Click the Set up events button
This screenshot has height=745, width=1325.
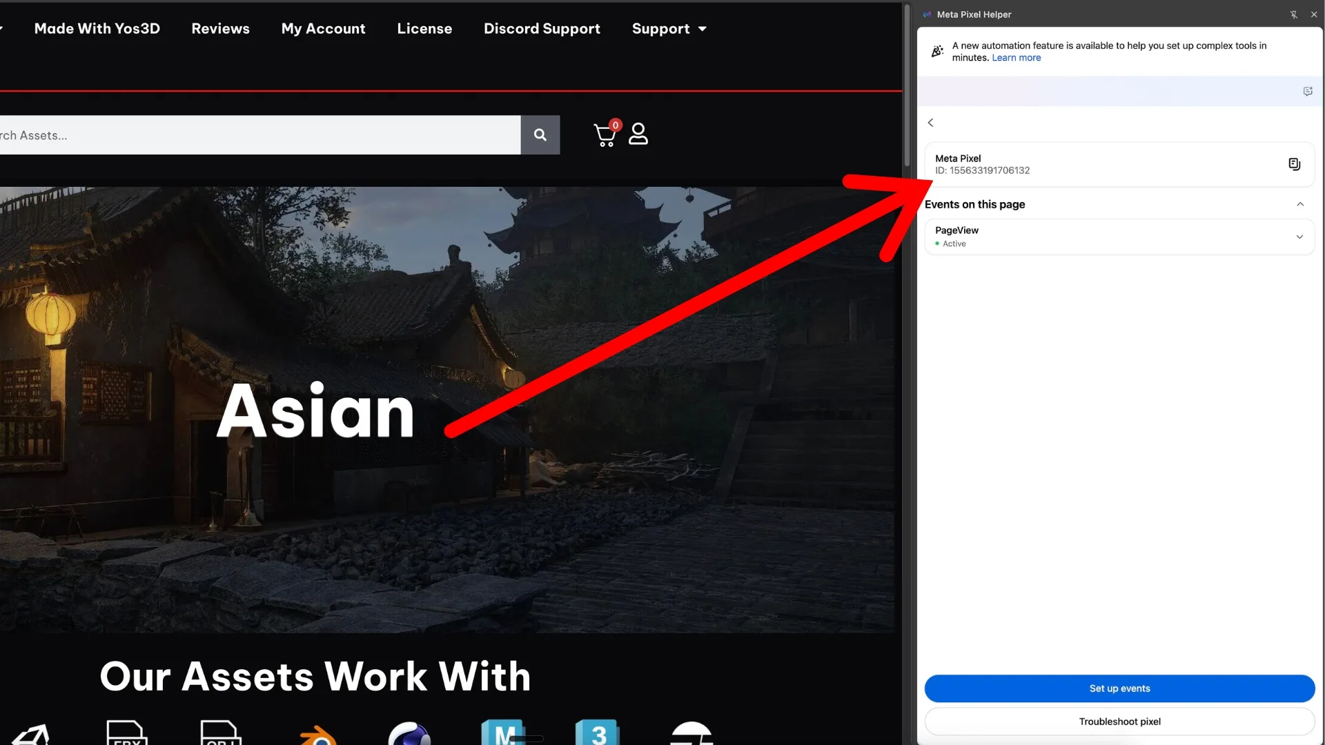1119,688
